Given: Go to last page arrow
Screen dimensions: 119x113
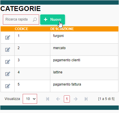Looking at the screenshot, I should pos(86,99).
